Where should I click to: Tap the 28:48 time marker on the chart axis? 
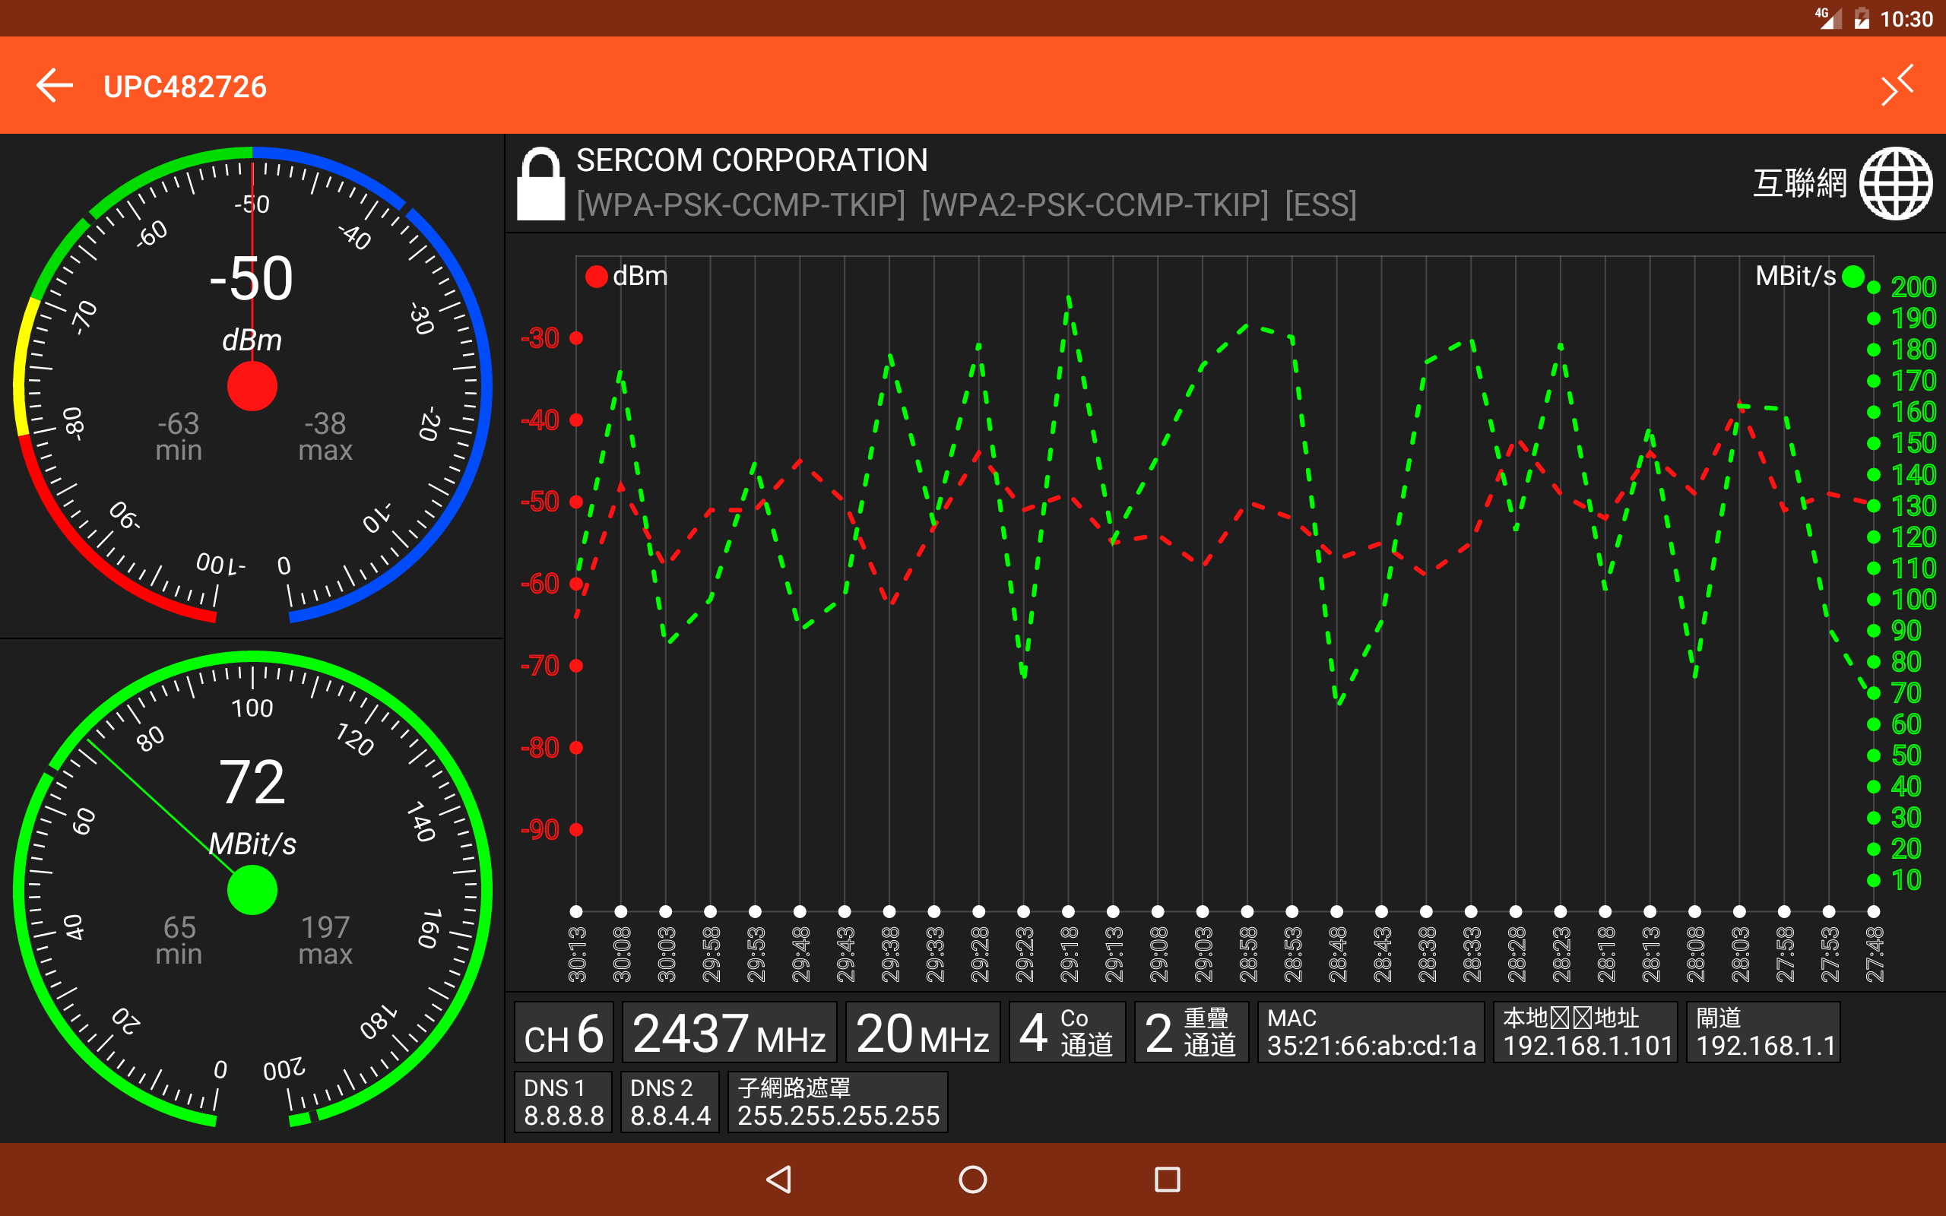point(1337,955)
